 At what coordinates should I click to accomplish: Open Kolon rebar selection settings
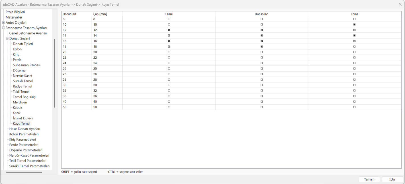pos(17,49)
